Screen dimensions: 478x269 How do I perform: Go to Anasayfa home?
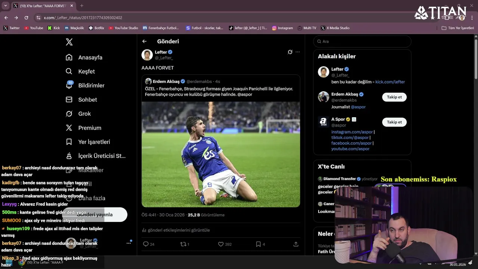[x=84, y=58]
